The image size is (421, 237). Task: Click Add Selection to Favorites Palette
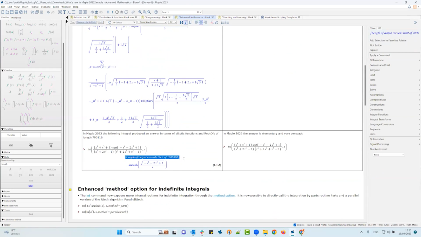pyautogui.click(x=388, y=40)
